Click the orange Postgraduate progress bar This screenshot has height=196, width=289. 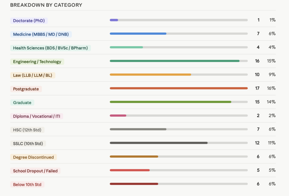(x=179, y=88)
